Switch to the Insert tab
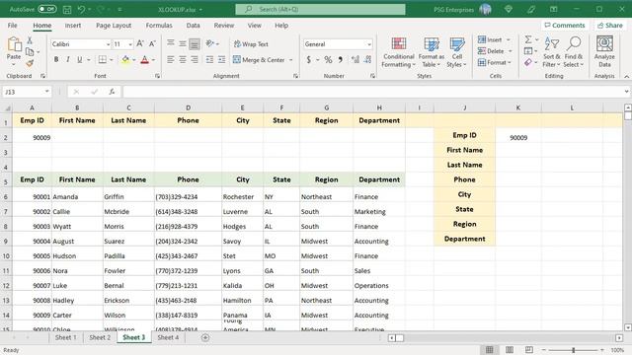Viewport: 632px width, 355px height. pos(73,26)
